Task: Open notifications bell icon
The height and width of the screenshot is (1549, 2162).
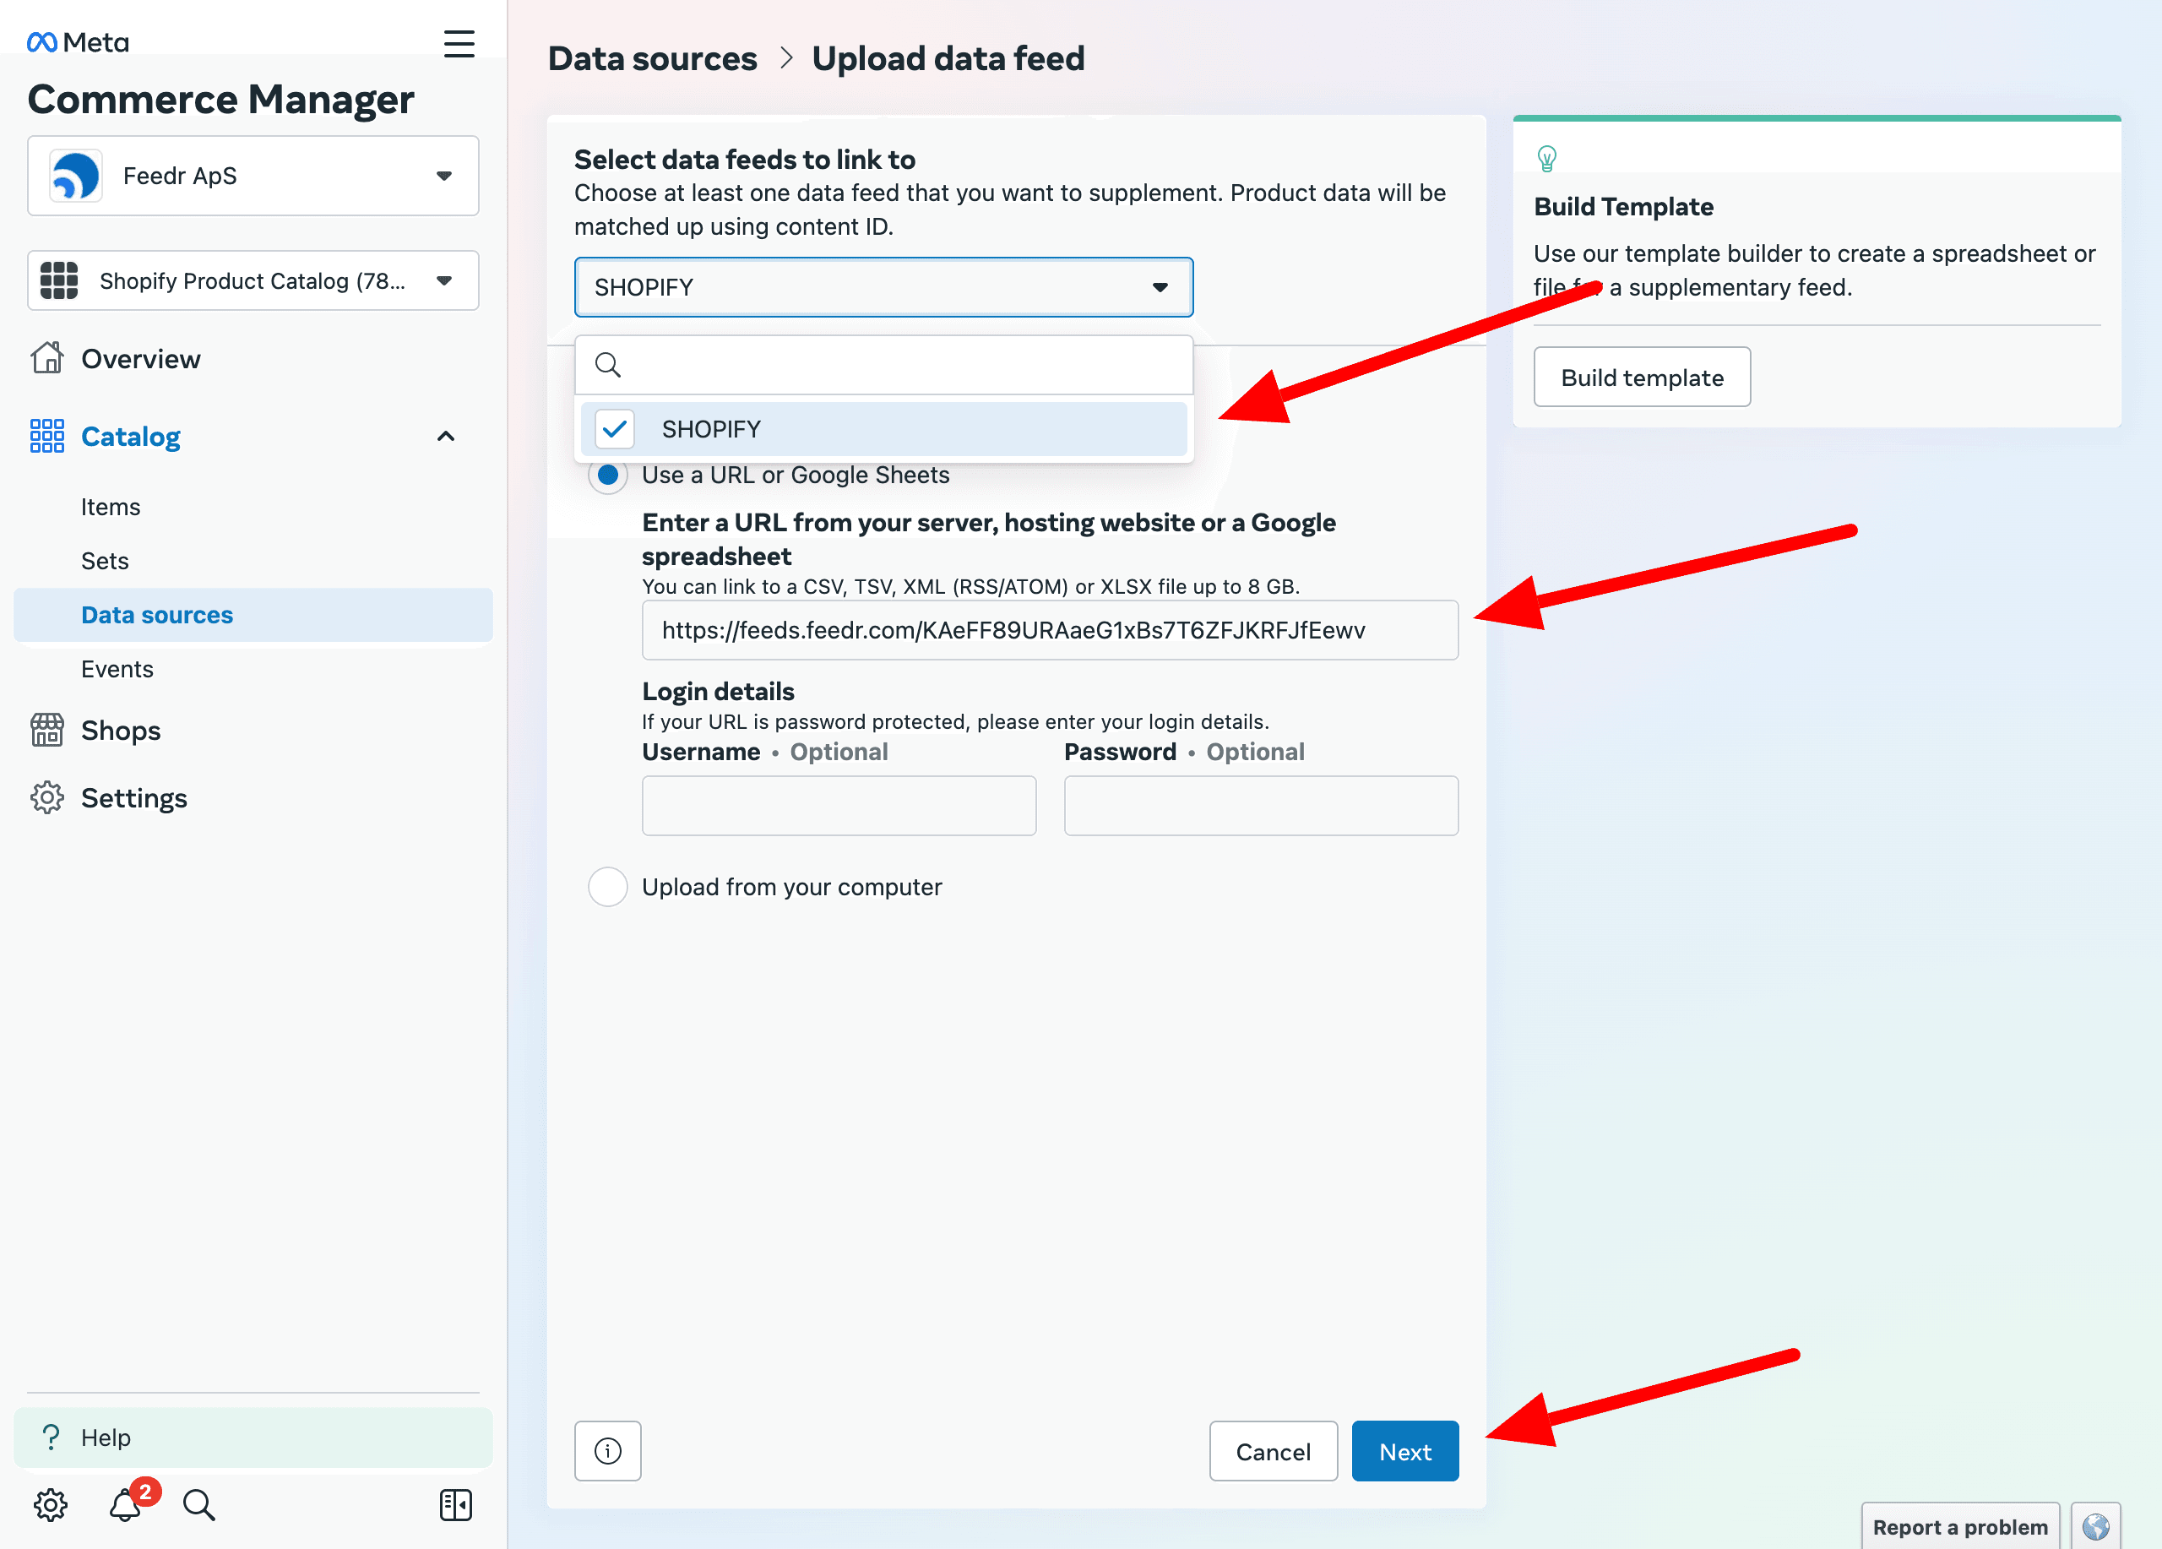Action: [126, 1505]
